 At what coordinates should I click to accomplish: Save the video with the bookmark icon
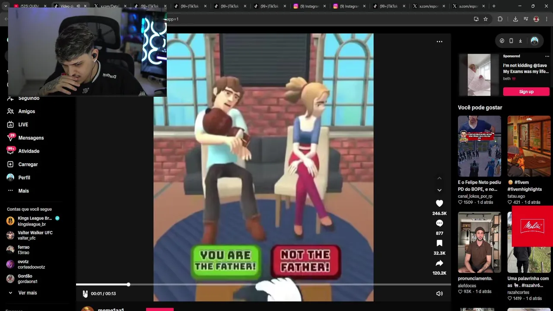[x=439, y=243]
